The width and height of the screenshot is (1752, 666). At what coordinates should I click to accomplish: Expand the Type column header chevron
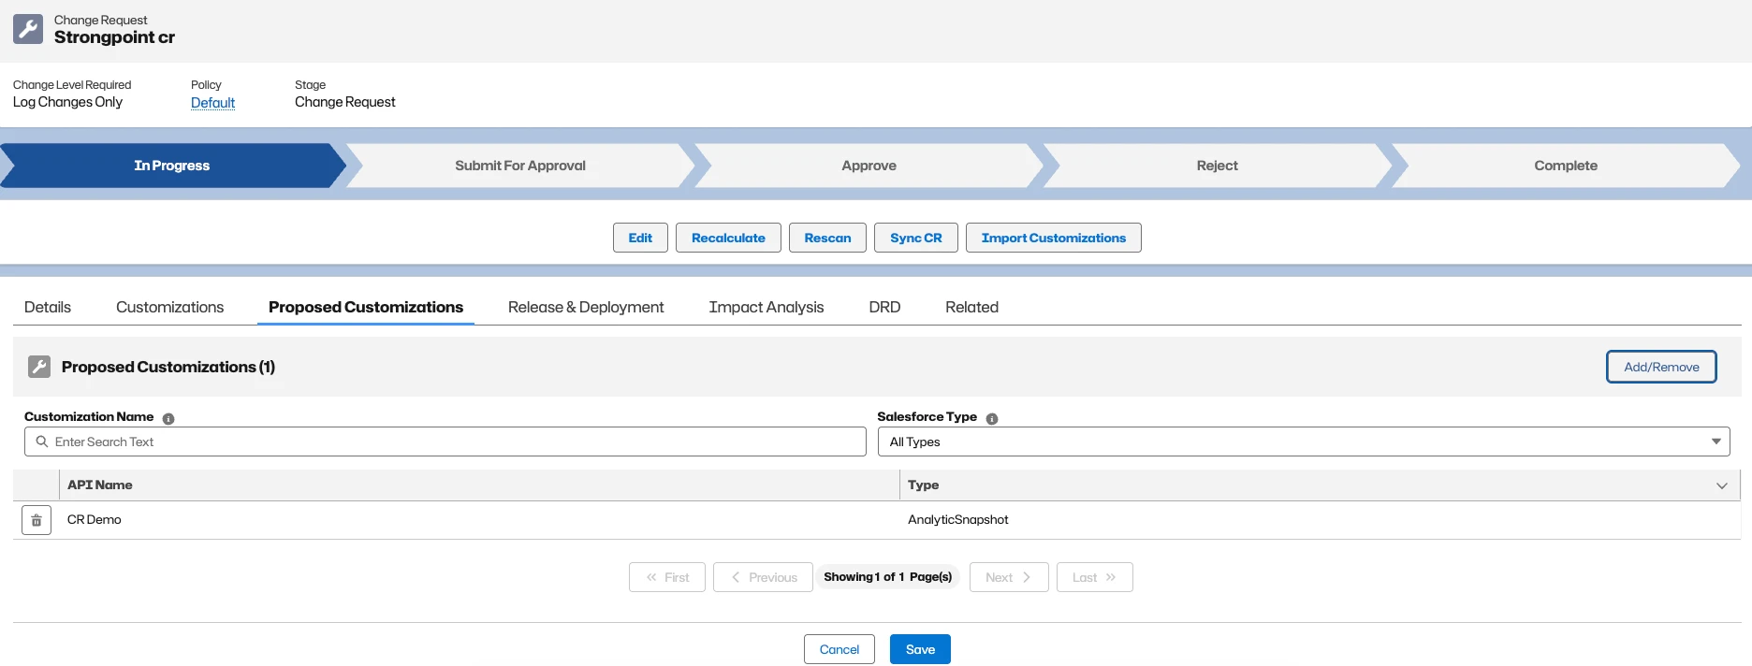tap(1721, 485)
